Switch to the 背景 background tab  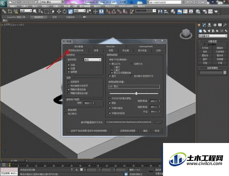coord(96,50)
